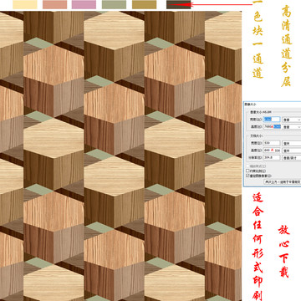
Task: Click the document width field showing 530
Action: coord(272,143)
